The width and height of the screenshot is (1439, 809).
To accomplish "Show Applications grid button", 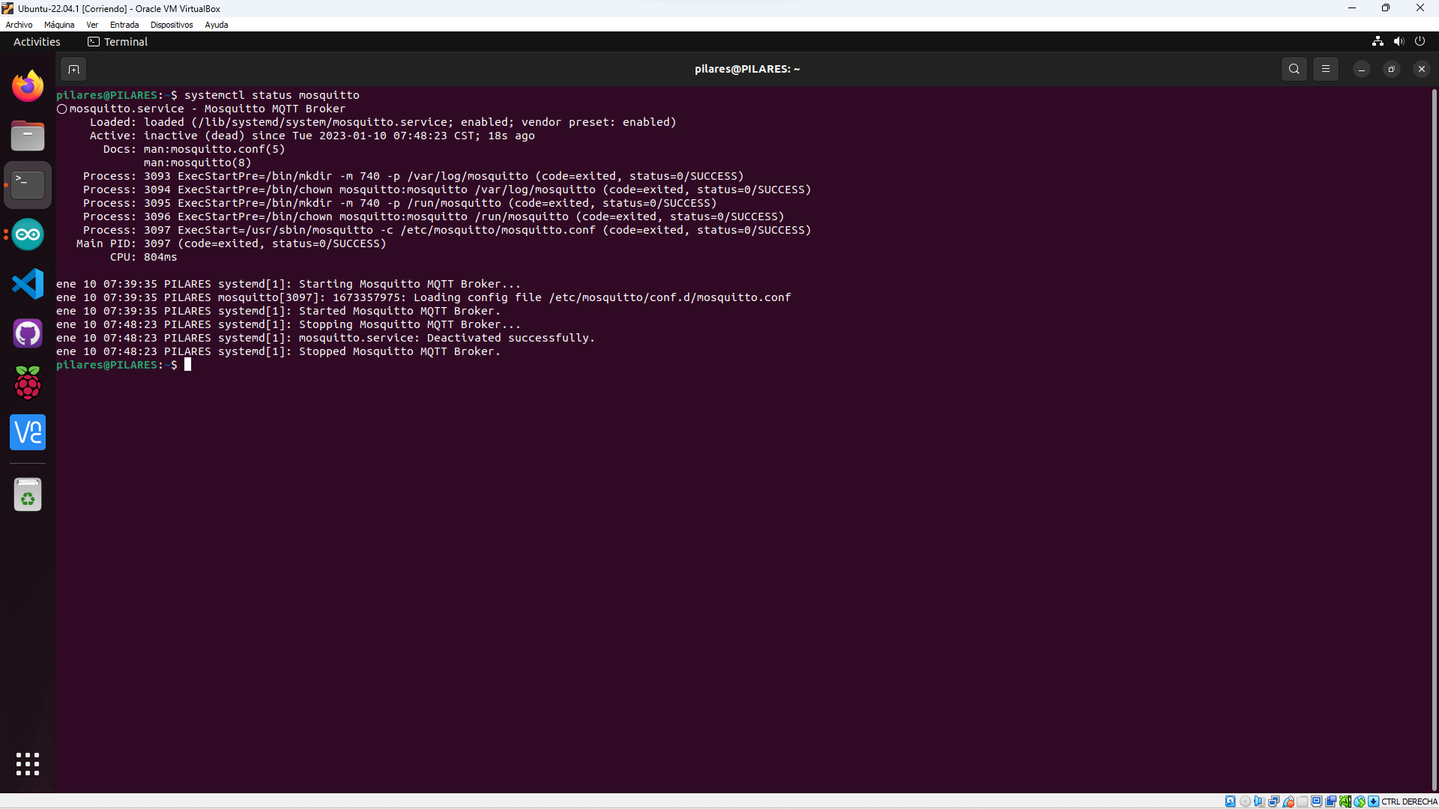I will (28, 763).
